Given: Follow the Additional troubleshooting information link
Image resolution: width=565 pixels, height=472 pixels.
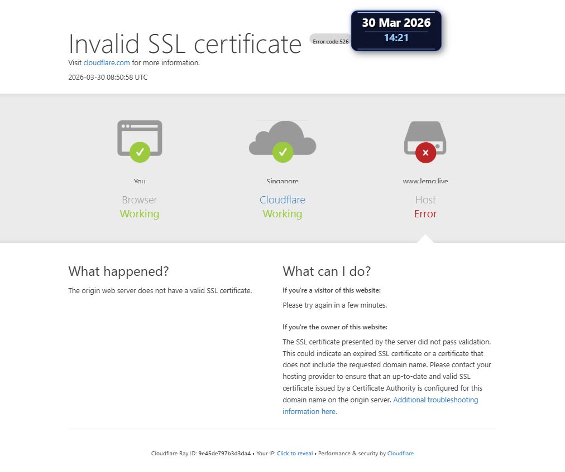Looking at the screenshot, I should tap(380, 406).
